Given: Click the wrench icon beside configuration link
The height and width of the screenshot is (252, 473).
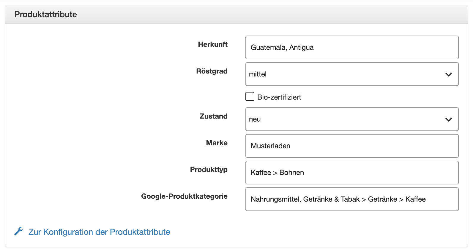Looking at the screenshot, I should 18,232.
